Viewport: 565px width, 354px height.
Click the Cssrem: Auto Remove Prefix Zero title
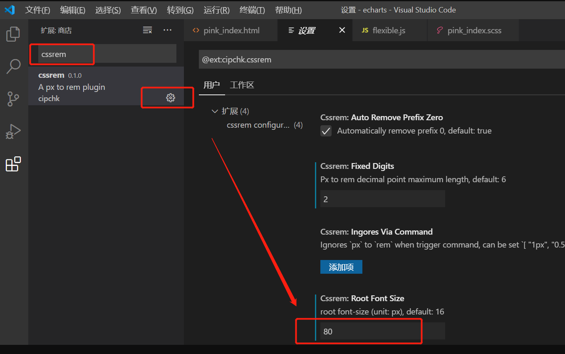point(382,117)
